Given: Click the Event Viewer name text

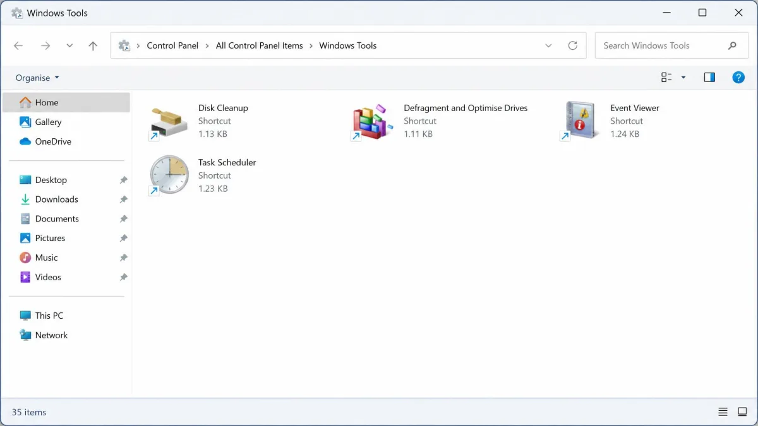Looking at the screenshot, I should click(635, 108).
